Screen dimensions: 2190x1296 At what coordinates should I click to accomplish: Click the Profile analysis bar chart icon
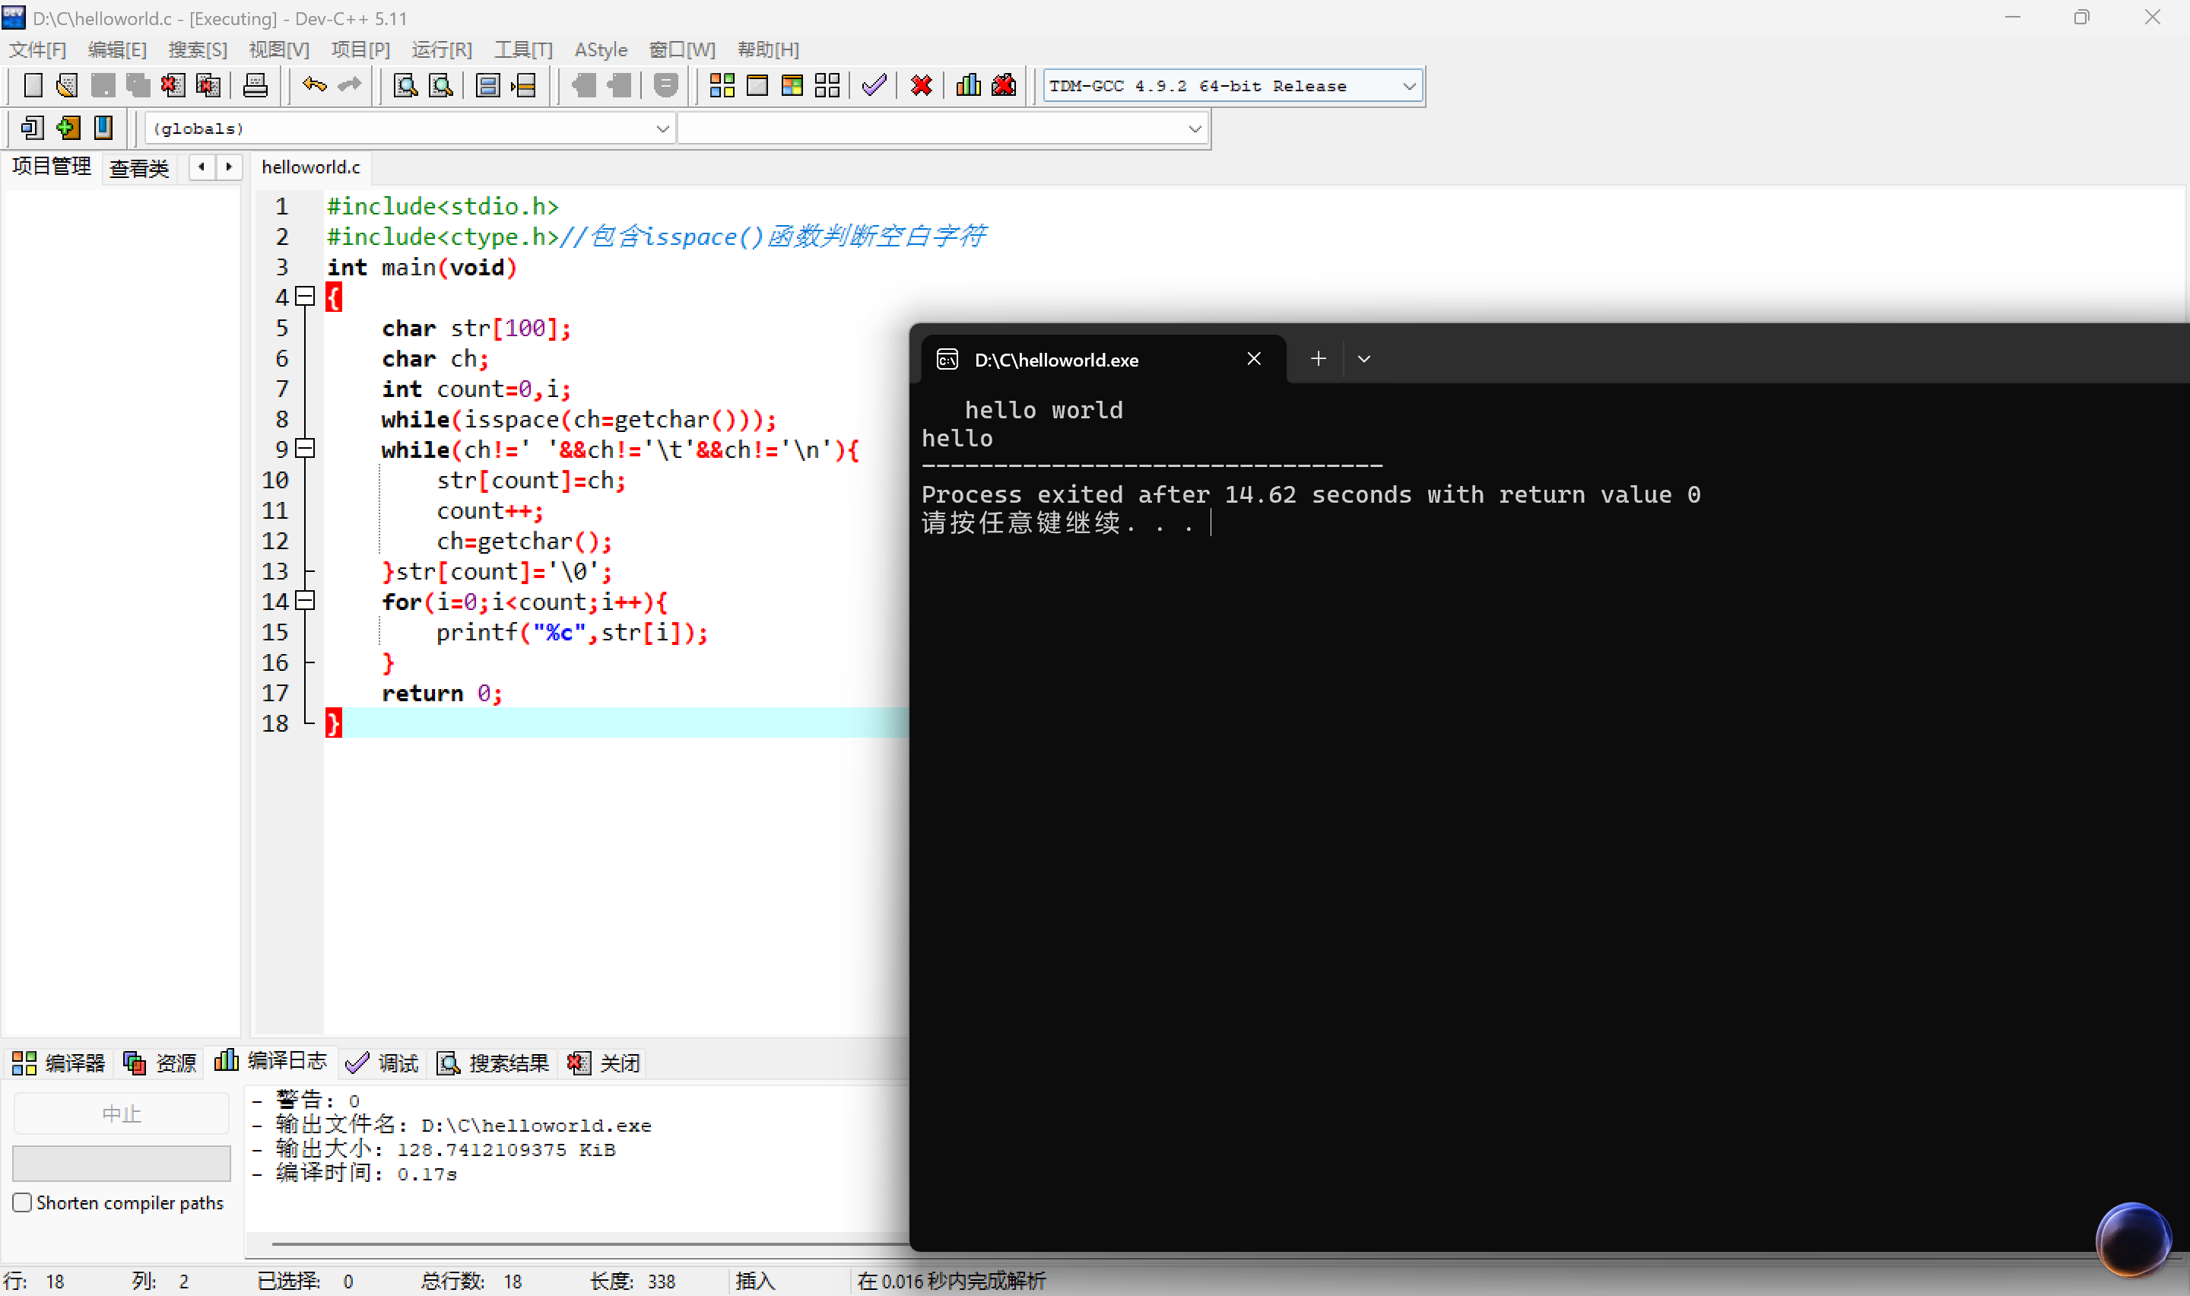[x=968, y=86]
